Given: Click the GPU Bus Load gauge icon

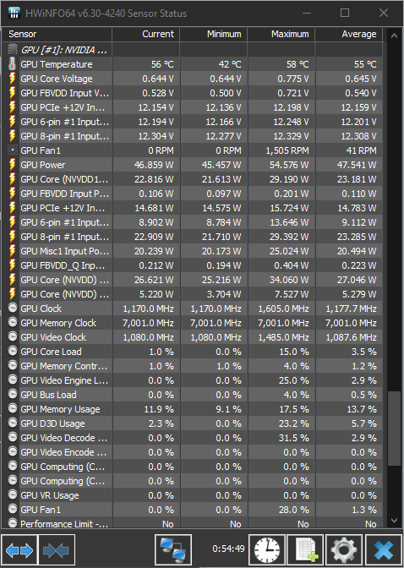Looking at the screenshot, I should point(13,395).
